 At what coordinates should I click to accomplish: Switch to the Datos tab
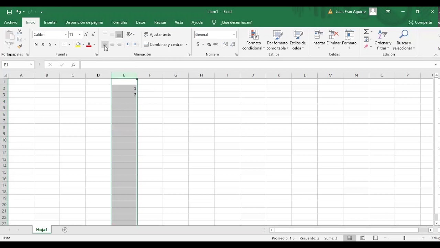point(141,22)
